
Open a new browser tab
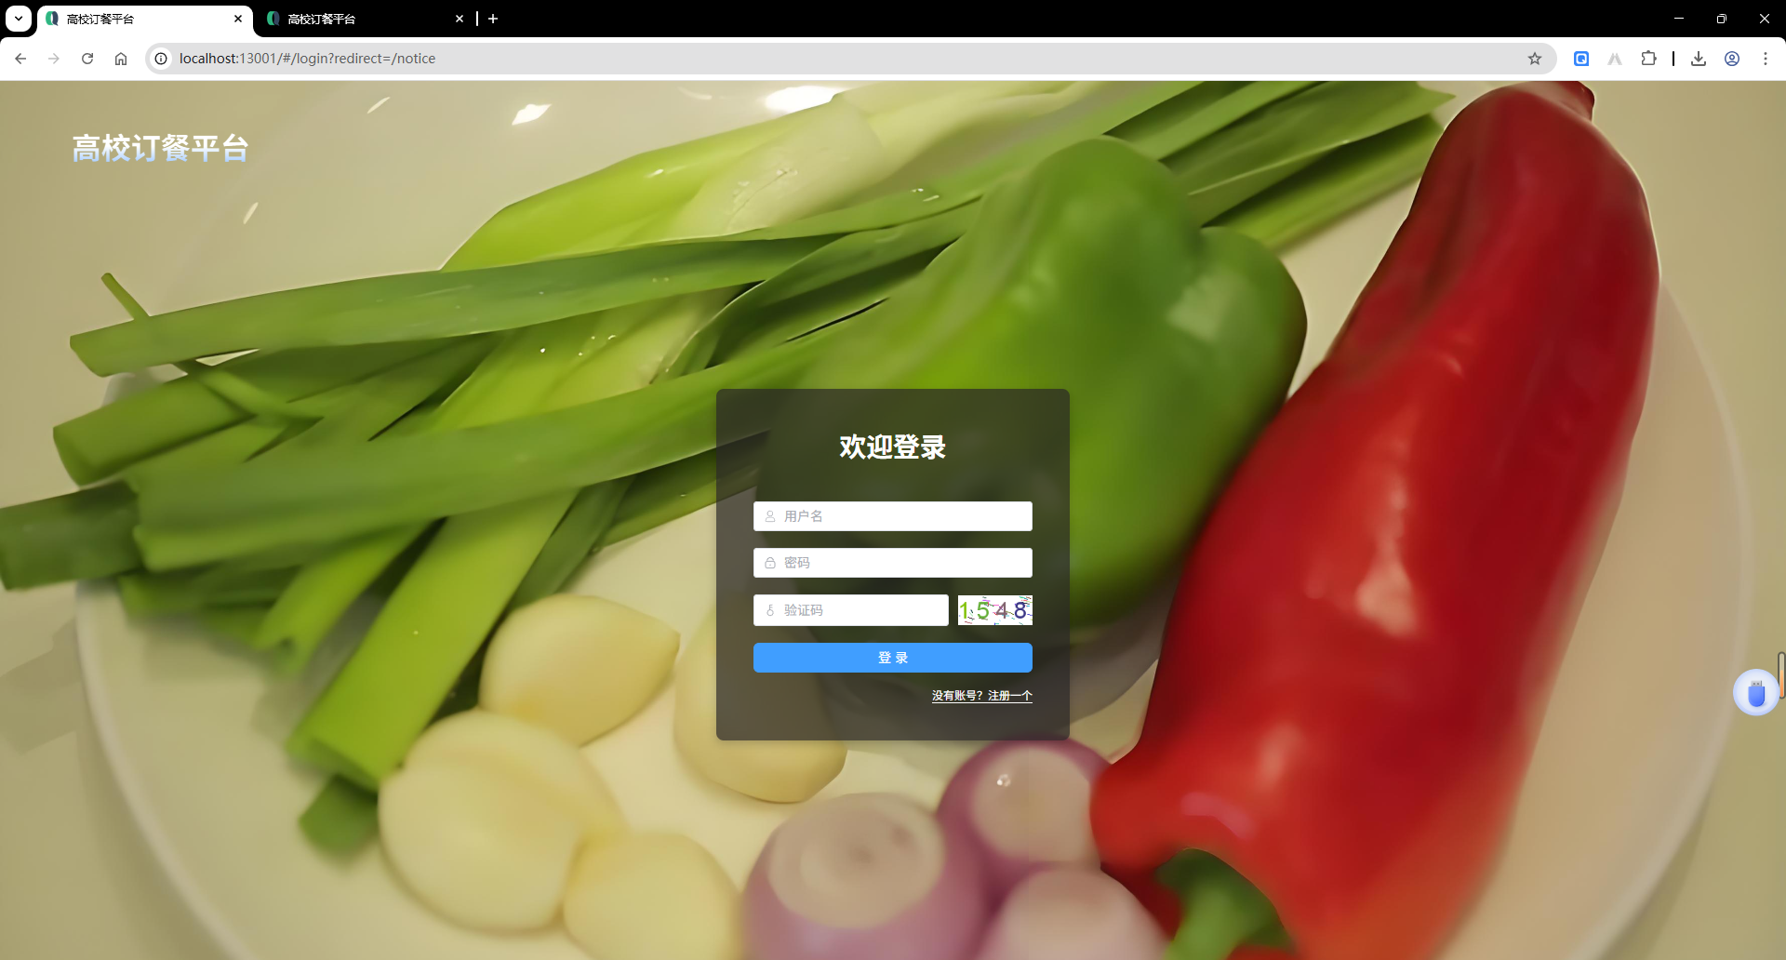pyautogui.click(x=493, y=19)
